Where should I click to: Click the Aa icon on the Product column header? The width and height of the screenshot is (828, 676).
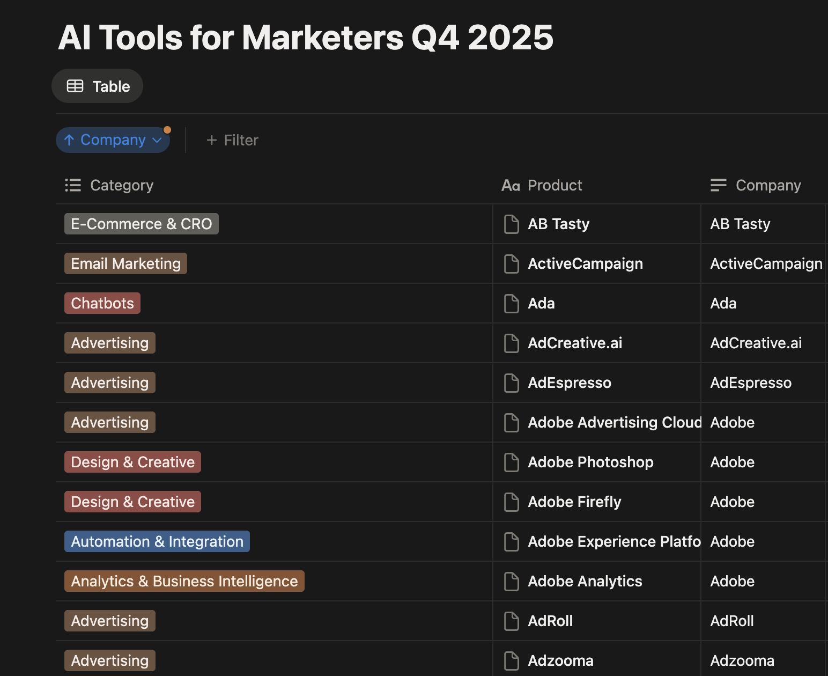[511, 185]
